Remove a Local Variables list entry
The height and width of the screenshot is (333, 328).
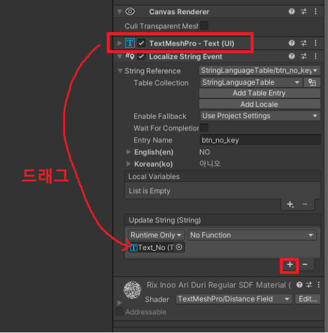tap(305, 204)
